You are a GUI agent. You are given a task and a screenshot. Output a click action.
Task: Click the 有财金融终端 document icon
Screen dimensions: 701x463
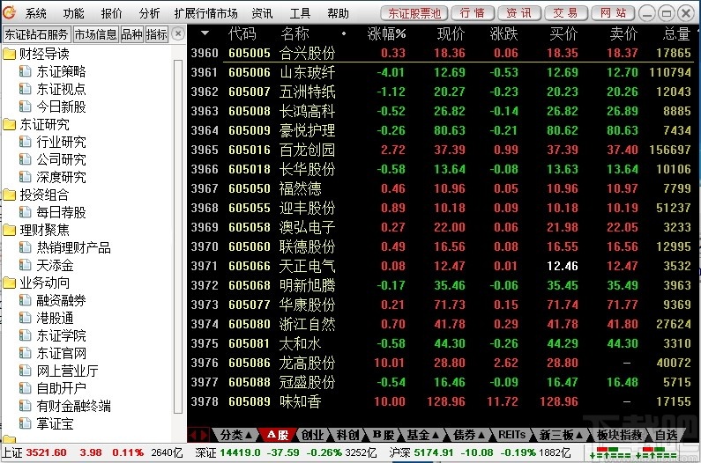pos(26,406)
